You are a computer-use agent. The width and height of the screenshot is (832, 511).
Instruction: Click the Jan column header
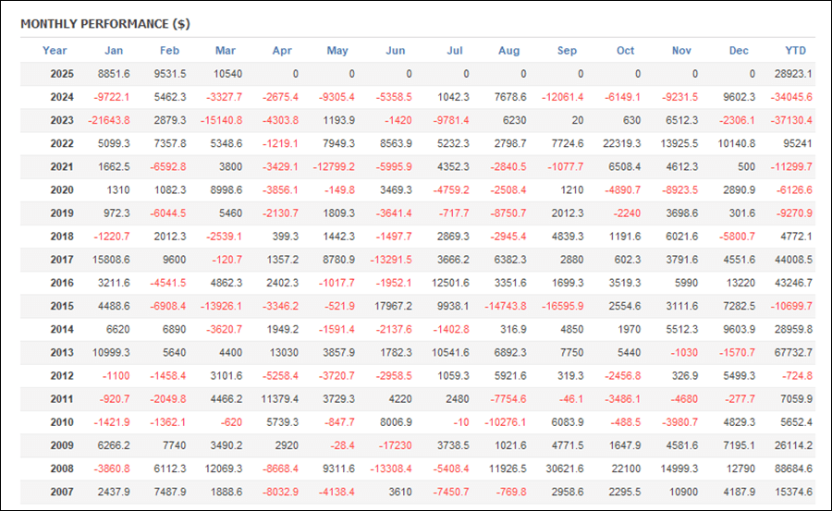pyautogui.click(x=114, y=51)
